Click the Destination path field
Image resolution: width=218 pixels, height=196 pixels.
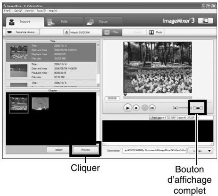coord(155,151)
